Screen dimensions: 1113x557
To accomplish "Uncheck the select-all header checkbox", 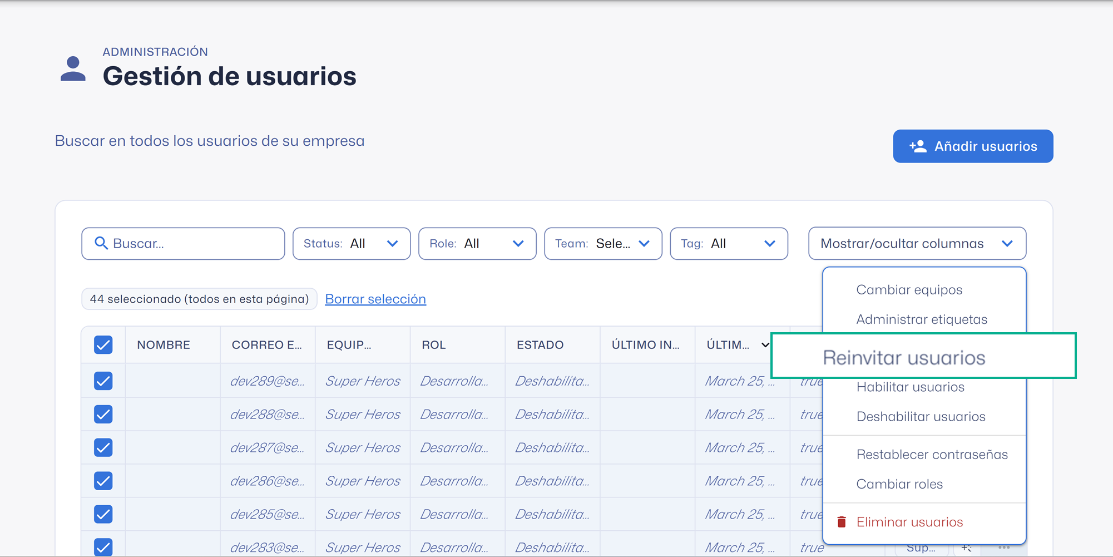I will point(103,345).
